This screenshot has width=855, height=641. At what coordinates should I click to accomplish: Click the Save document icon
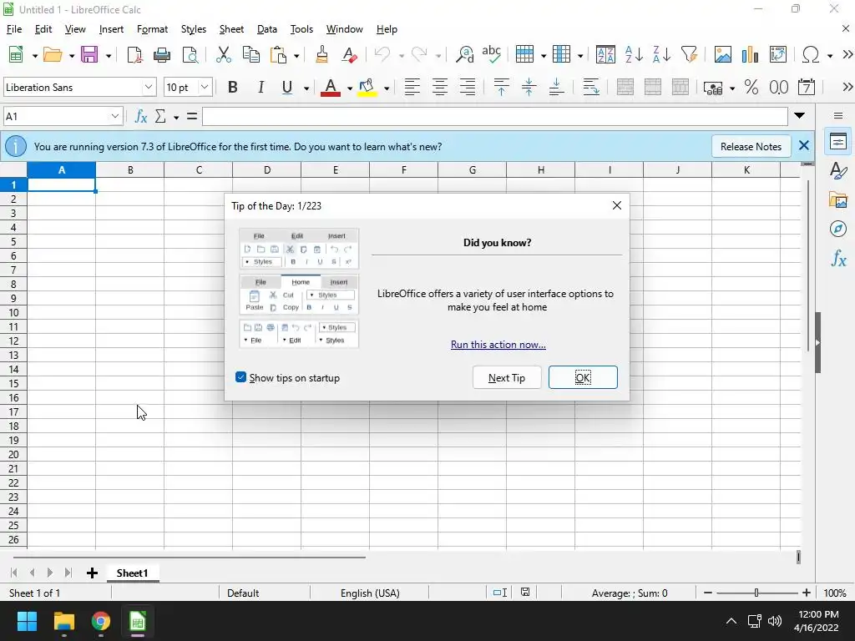pos(89,54)
